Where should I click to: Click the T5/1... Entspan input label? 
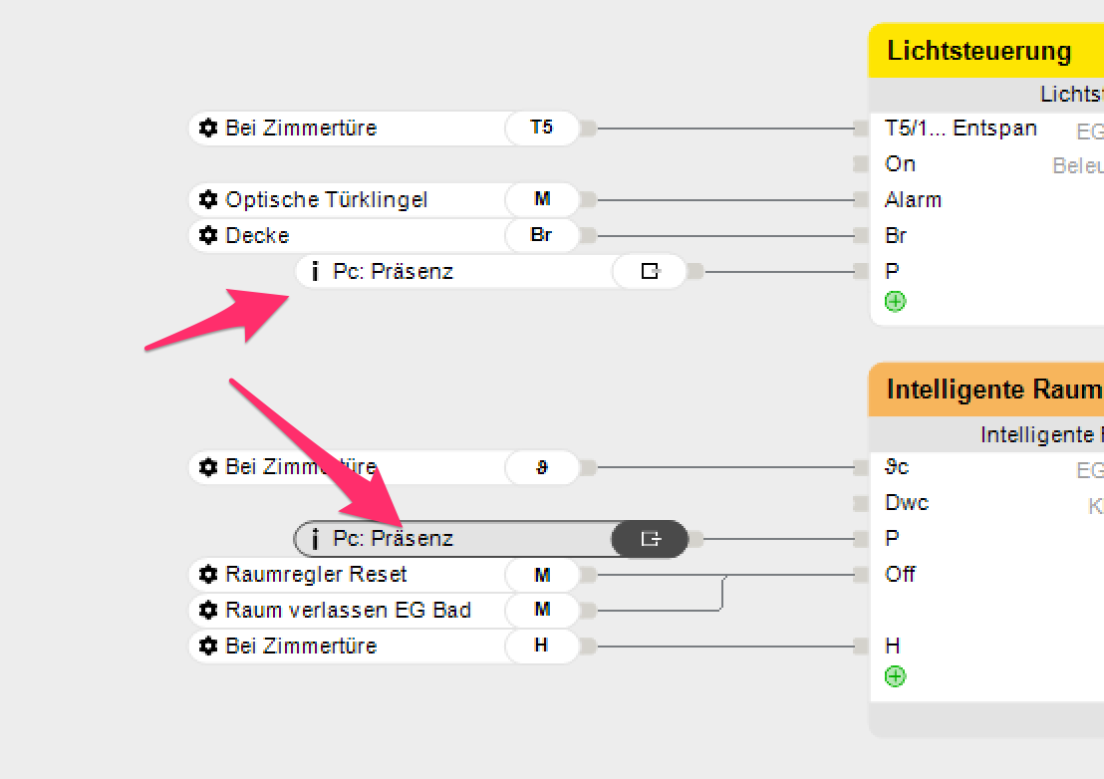point(961,128)
